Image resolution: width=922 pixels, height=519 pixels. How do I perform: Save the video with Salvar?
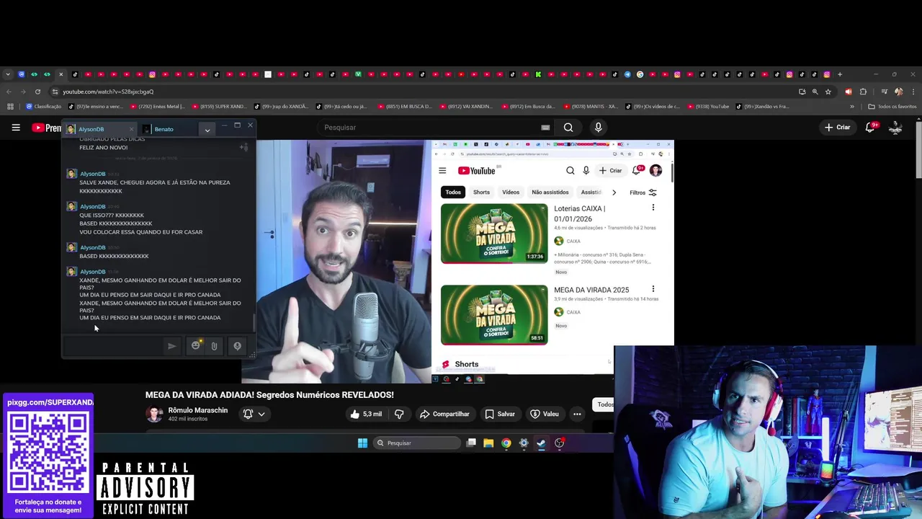pyautogui.click(x=500, y=414)
